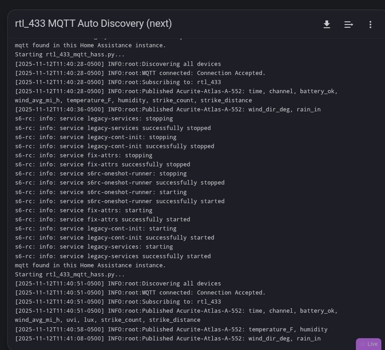This screenshot has width=385, height=350.
Task: Click the download logs icon
Action: pos(327,25)
